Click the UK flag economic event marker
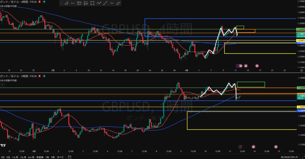 pyautogui.click(x=257, y=65)
